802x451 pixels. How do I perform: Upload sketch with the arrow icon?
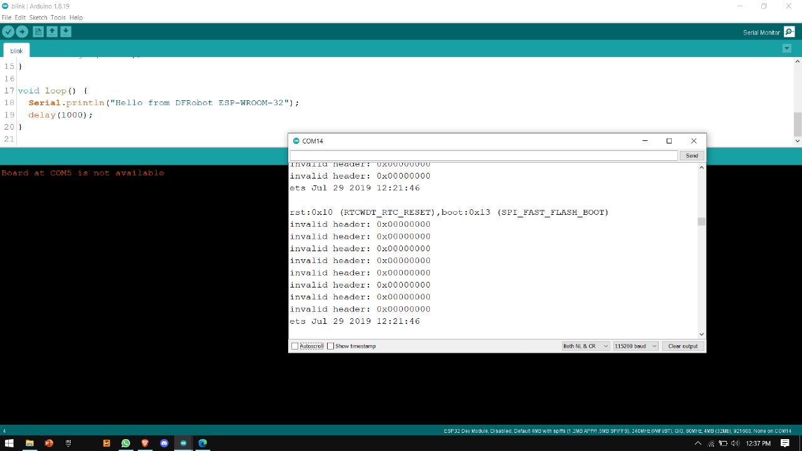pos(22,31)
